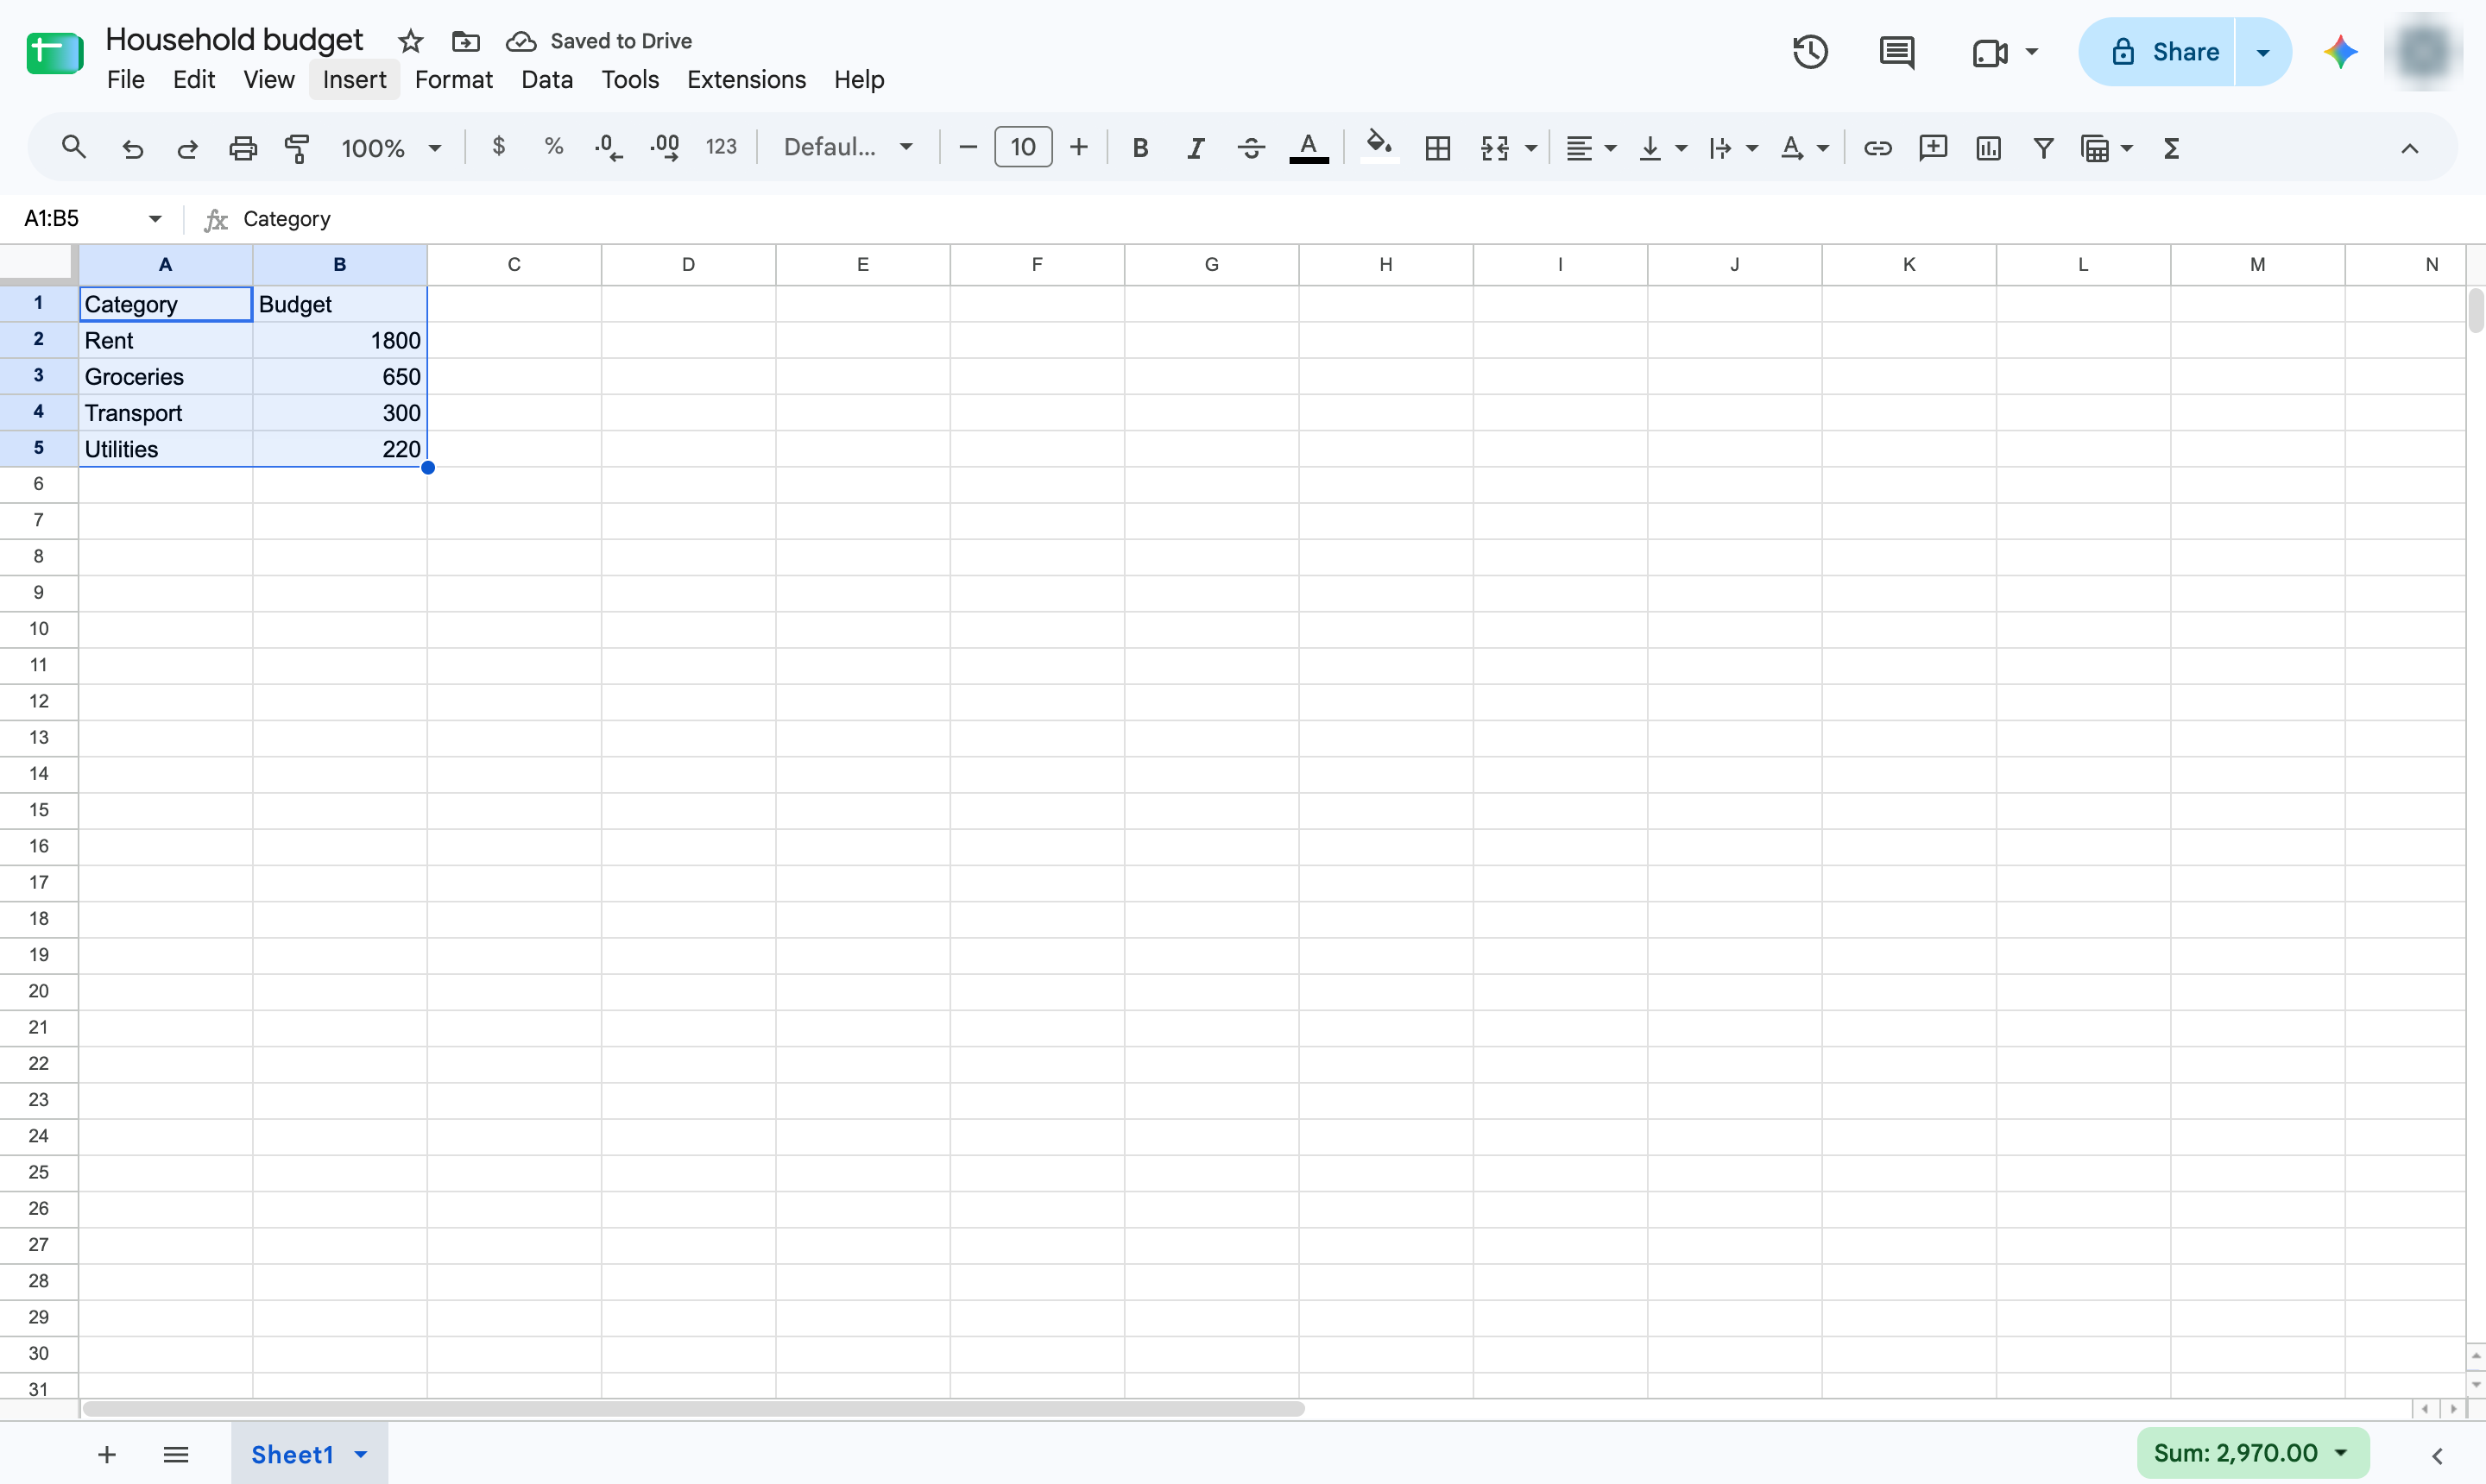Increase decimal places
The height and width of the screenshot is (1484, 2486).
[665, 147]
